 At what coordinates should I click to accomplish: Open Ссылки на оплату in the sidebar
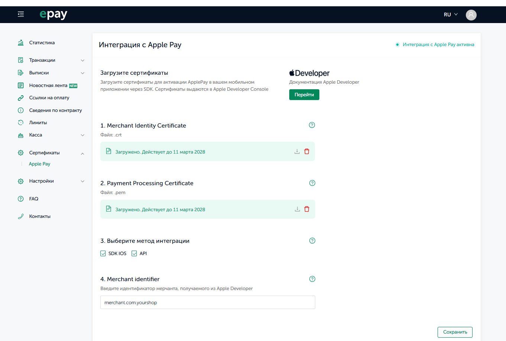(x=49, y=98)
